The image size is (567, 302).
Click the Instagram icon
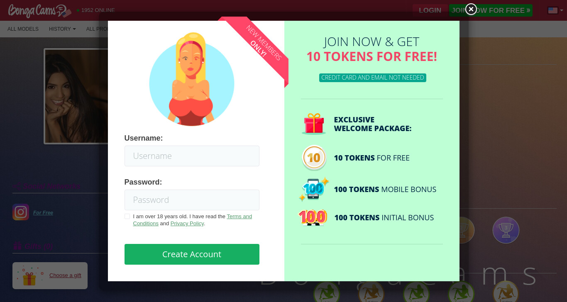(x=21, y=212)
